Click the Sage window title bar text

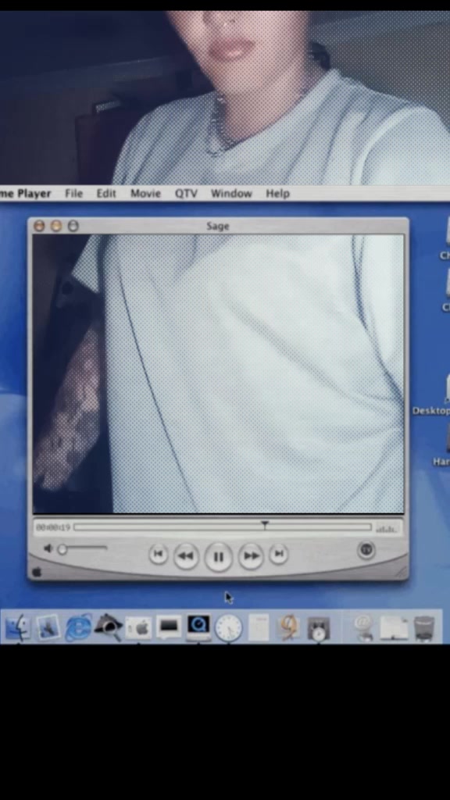pyautogui.click(x=218, y=226)
